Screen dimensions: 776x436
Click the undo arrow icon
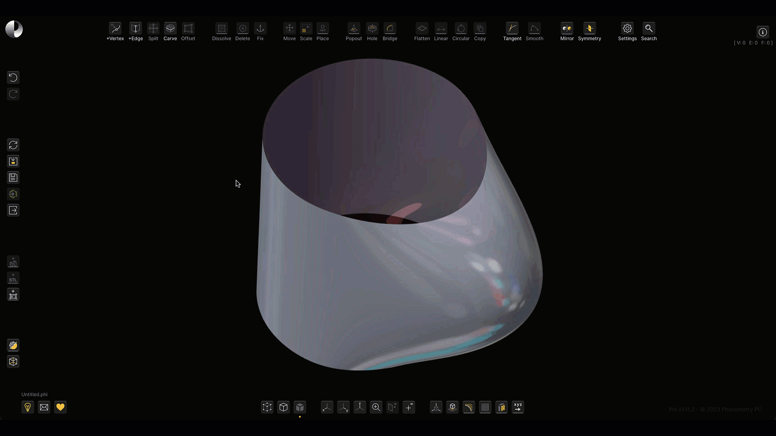(13, 78)
